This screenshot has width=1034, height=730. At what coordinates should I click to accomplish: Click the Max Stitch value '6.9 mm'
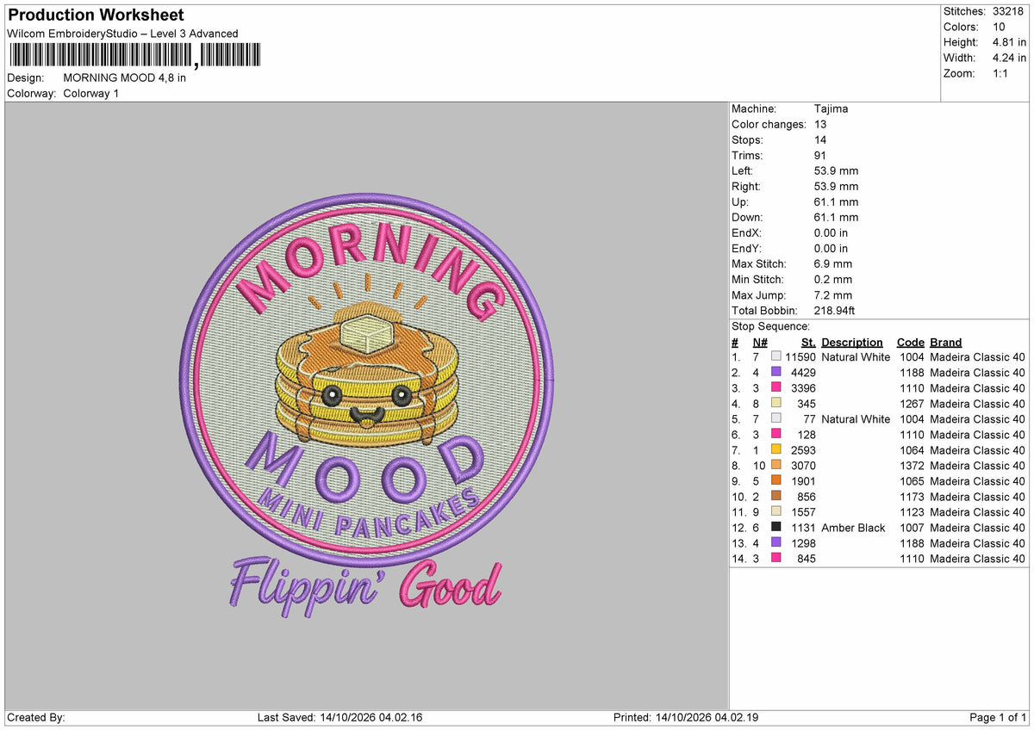pos(833,263)
